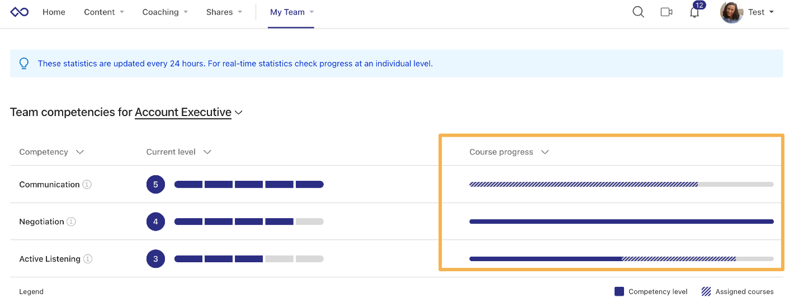Click the user profile avatar photo
Screen dimensions: 789x303
coord(731,12)
